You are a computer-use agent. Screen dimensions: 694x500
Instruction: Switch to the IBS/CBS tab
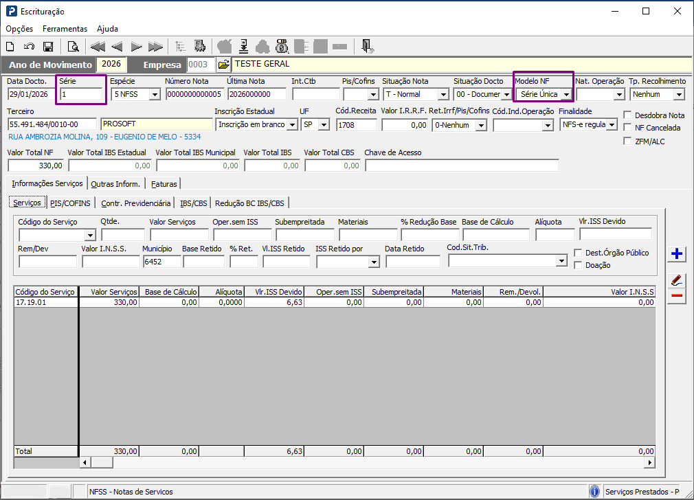(x=193, y=203)
